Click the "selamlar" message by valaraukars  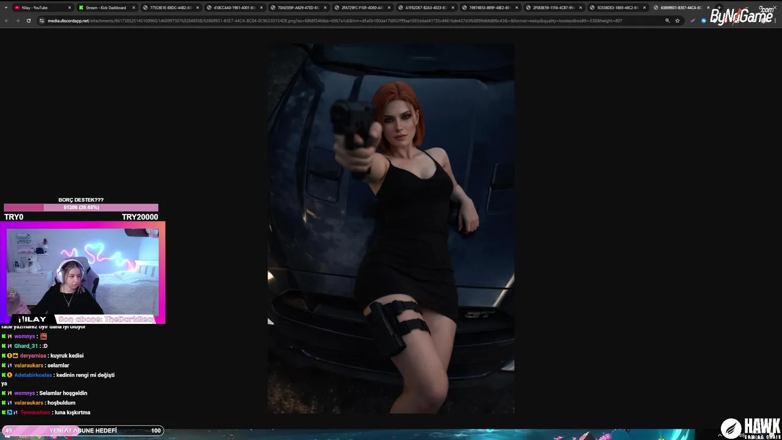tap(58, 365)
